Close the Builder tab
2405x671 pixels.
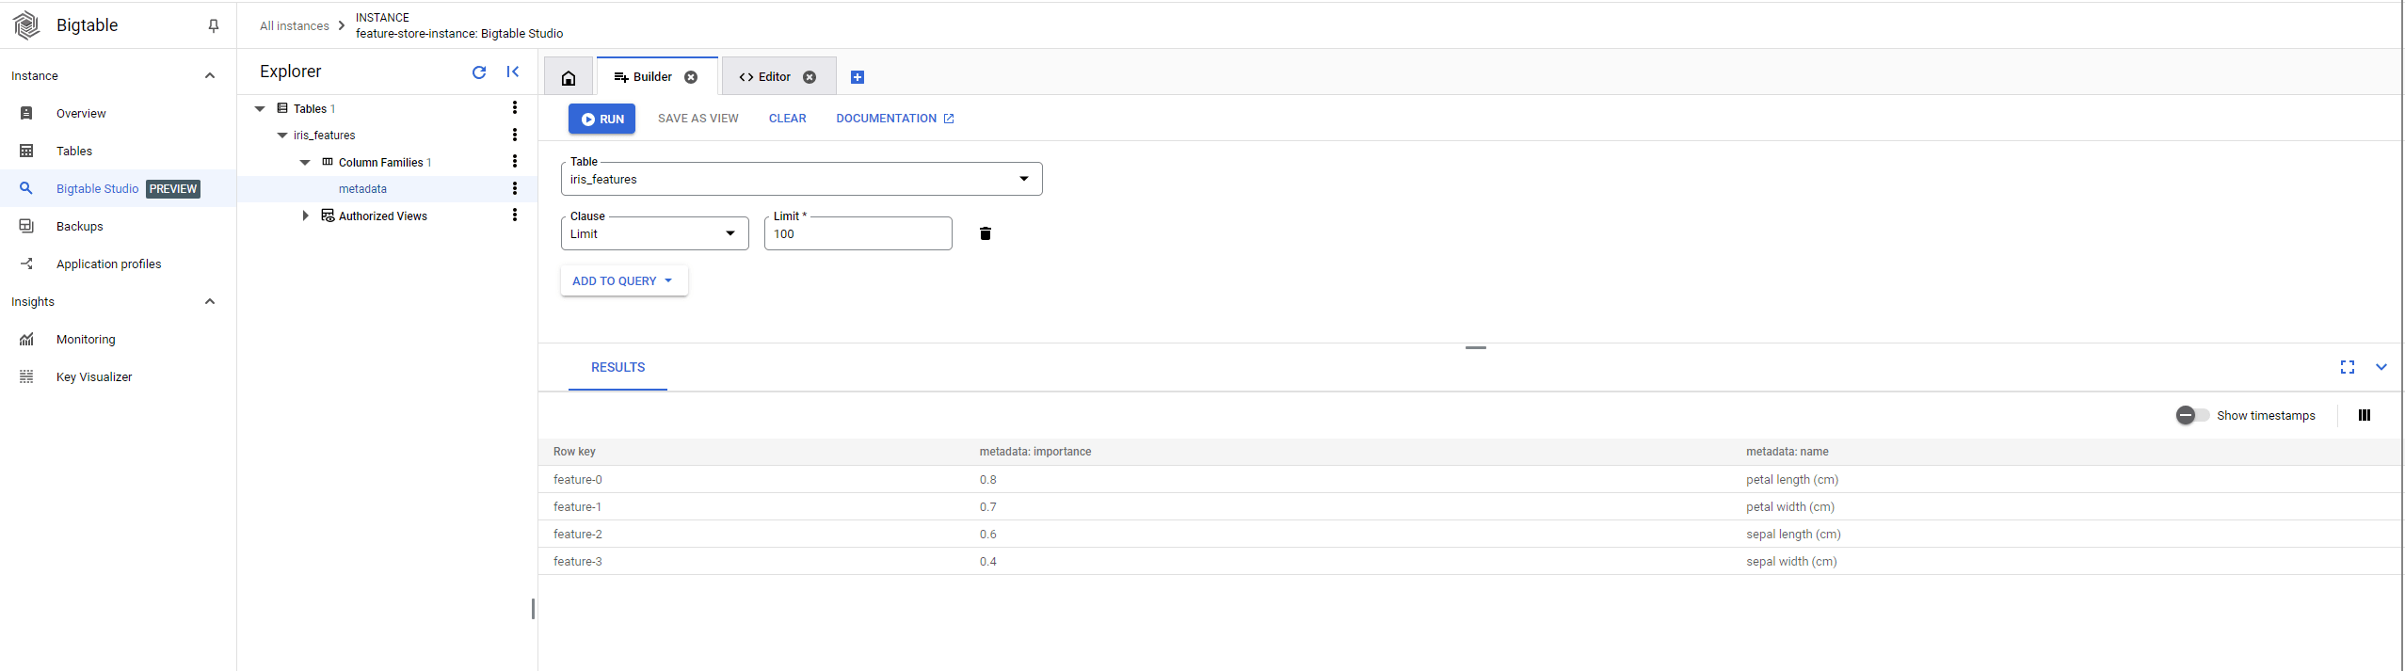(691, 77)
